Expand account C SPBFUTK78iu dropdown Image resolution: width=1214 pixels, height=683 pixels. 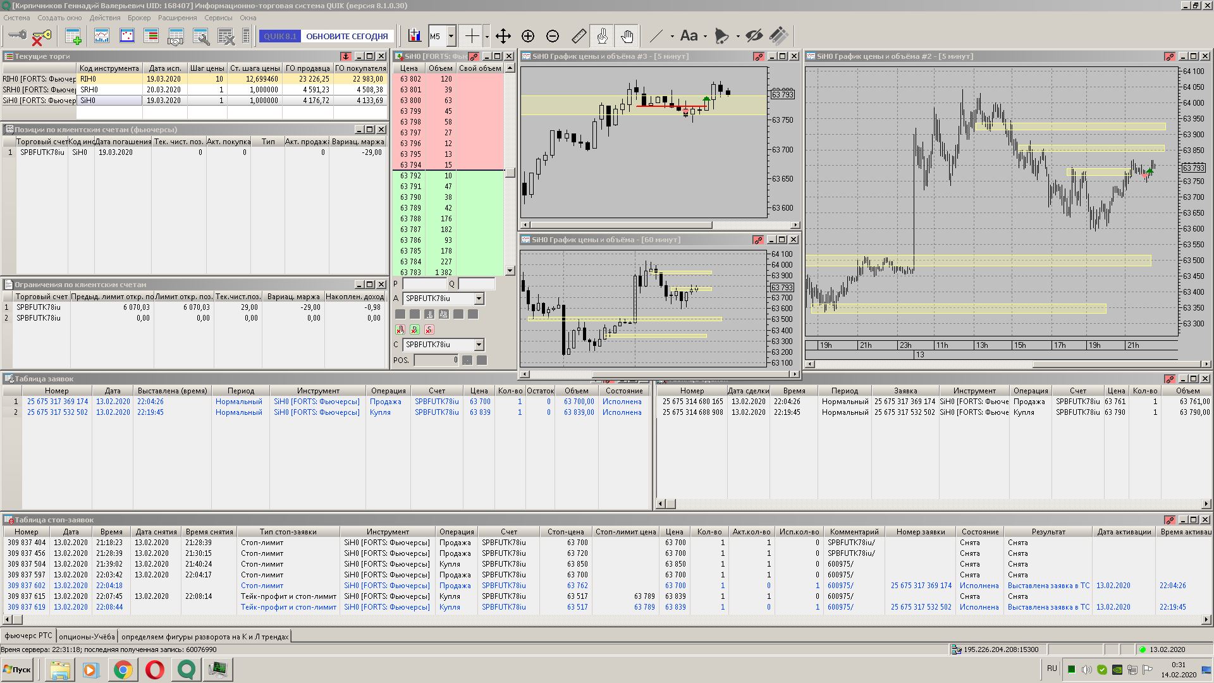(479, 345)
